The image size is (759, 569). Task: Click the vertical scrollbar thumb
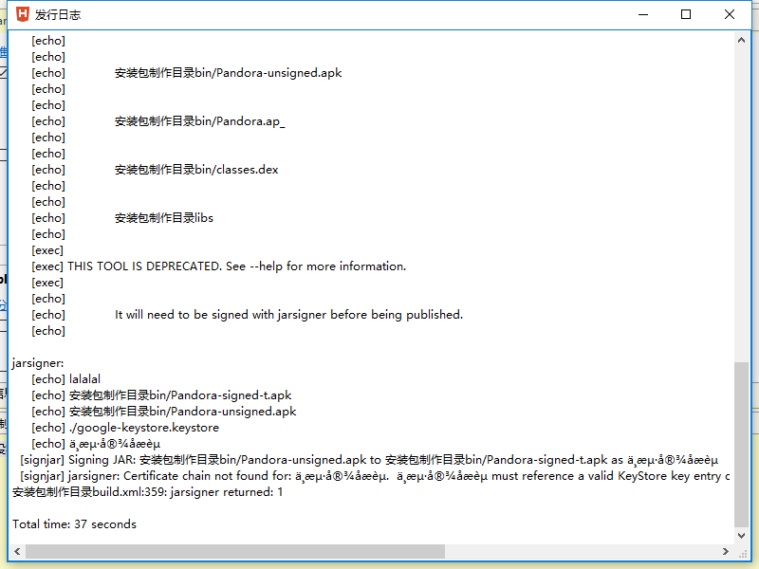[741, 444]
